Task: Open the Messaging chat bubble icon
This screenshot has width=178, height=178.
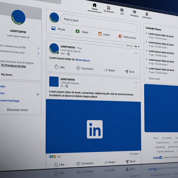Action: pos(134,12)
